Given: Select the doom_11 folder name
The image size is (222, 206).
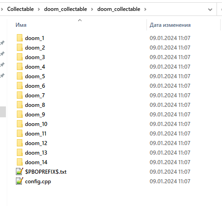Looking at the screenshot, I should 35,134.
